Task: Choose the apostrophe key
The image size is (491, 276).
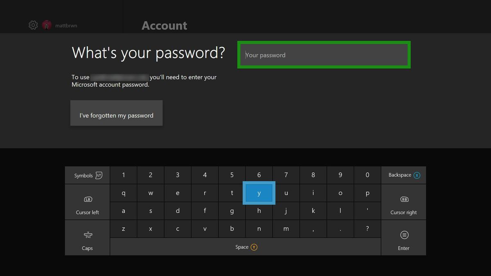Action: tap(367, 211)
